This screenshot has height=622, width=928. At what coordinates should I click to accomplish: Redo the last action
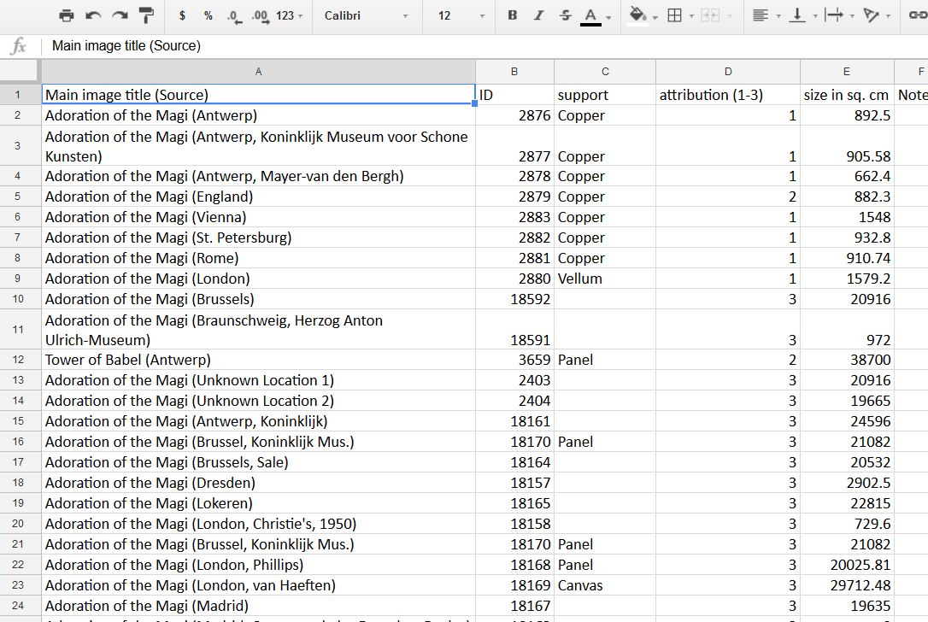[x=120, y=16]
